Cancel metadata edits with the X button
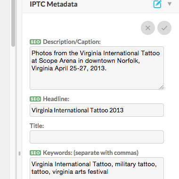The image size is (179, 179). 148,28
